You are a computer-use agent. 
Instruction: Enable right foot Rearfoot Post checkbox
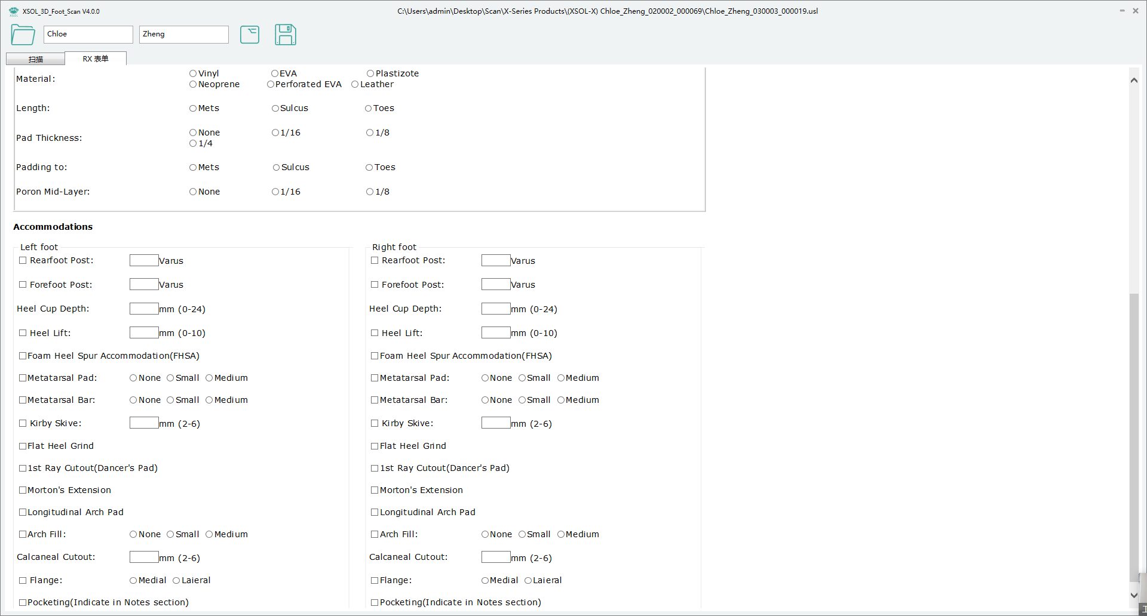tap(375, 260)
